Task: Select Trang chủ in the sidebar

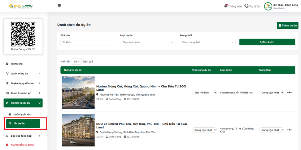Action: click(17, 64)
